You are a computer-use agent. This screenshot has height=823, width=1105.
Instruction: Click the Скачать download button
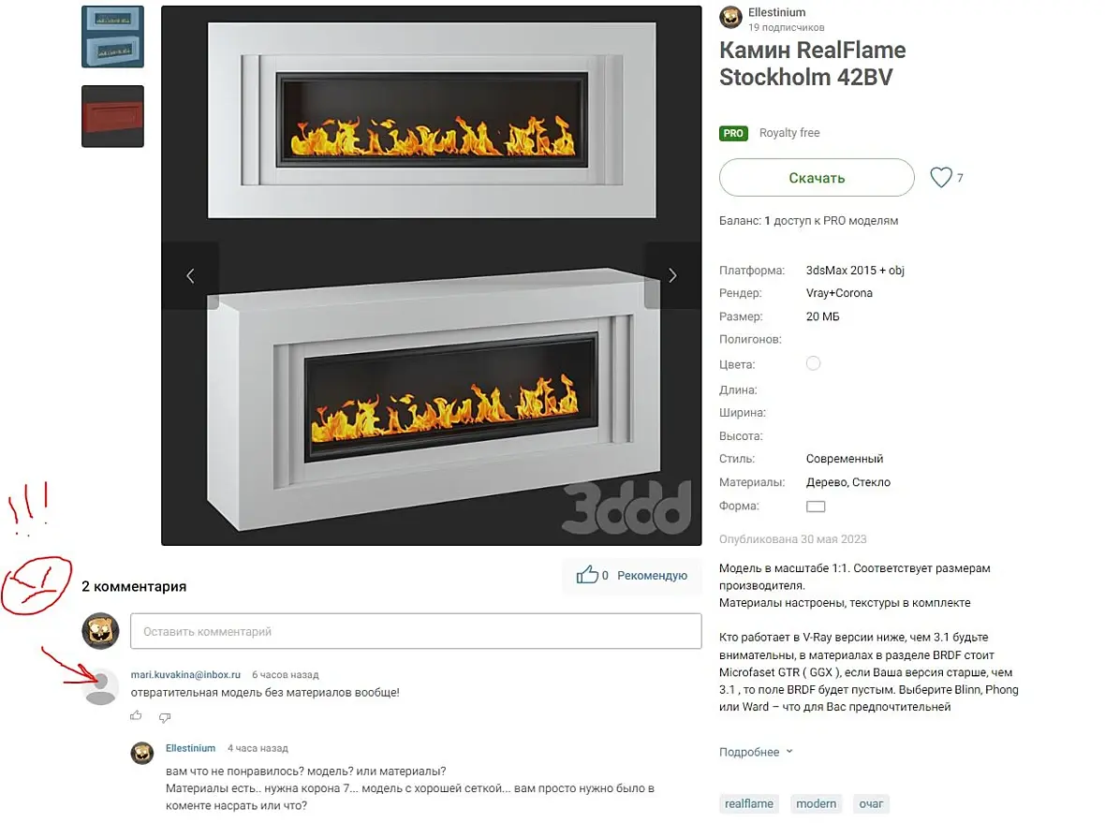pyautogui.click(x=817, y=178)
